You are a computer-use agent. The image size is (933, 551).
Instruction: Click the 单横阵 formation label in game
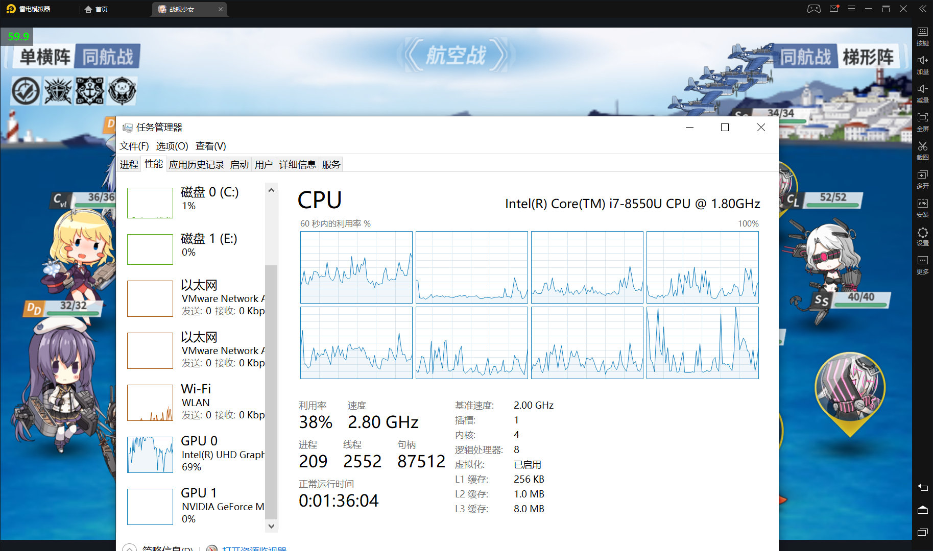[45, 57]
